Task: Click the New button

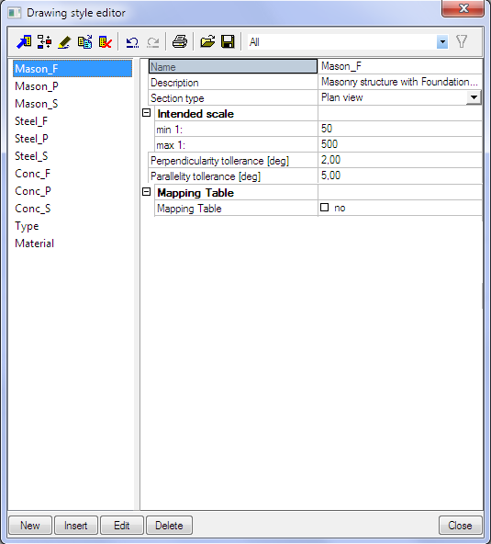Action: [30, 526]
